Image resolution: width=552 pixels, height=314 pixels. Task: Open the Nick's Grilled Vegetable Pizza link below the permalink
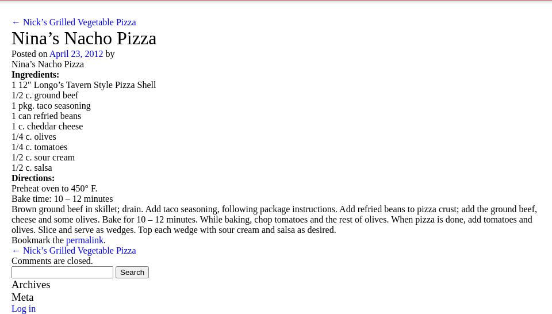tap(74, 251)
